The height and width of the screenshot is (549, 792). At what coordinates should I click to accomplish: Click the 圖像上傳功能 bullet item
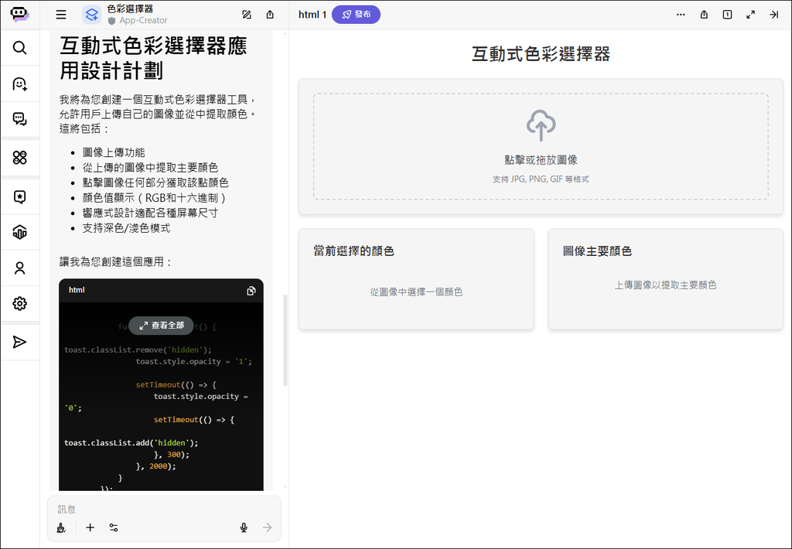114,152
